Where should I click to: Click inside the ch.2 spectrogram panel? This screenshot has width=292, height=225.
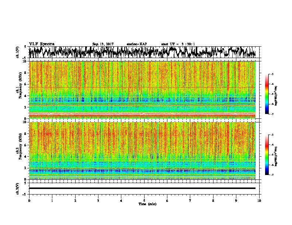click(142, 151)
